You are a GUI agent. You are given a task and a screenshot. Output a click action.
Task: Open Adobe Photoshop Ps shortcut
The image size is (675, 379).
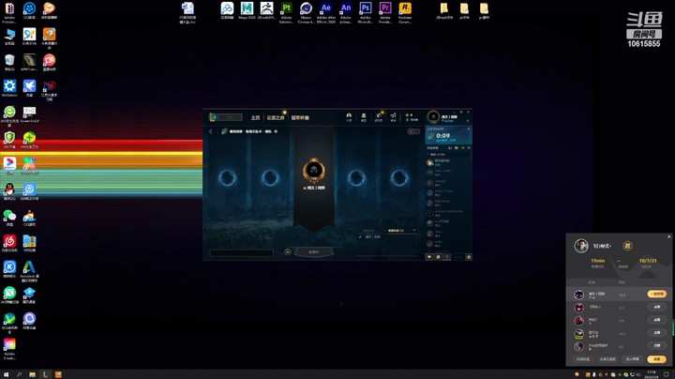tap(366, 12)
